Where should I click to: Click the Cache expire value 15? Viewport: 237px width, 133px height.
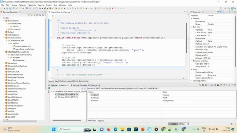click(209, 35)
